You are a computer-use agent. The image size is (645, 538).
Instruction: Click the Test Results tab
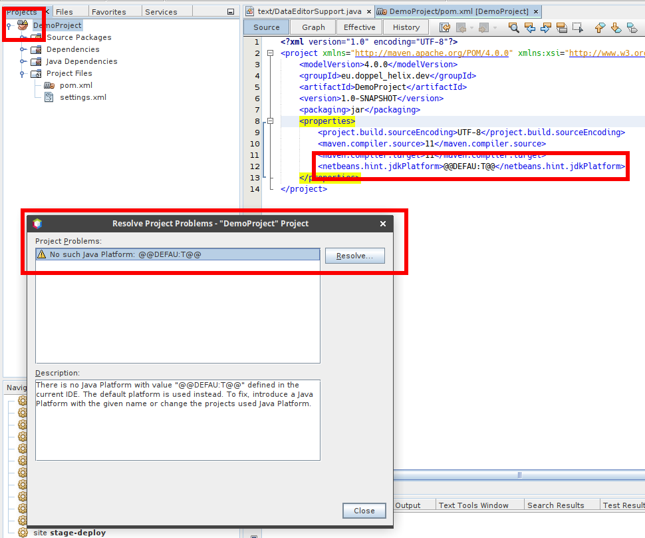(x=623, y=505)
